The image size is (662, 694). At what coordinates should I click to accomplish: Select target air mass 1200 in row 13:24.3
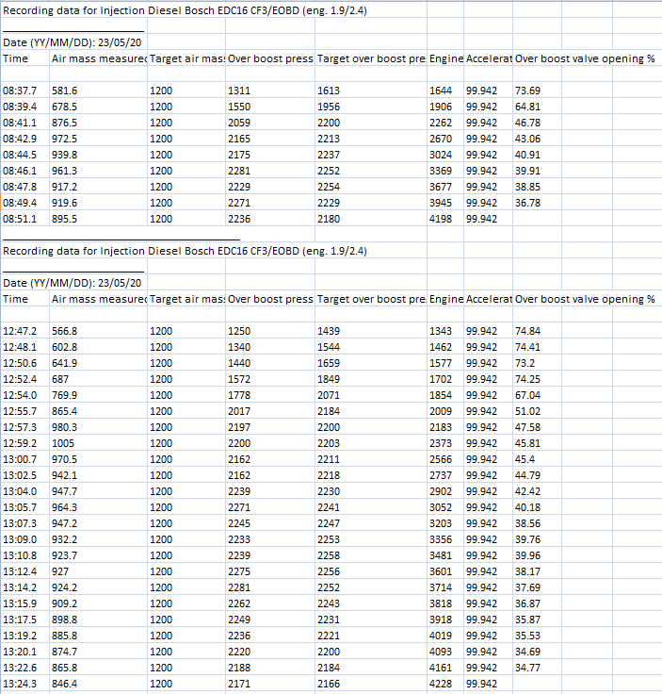tap(161, 684)
